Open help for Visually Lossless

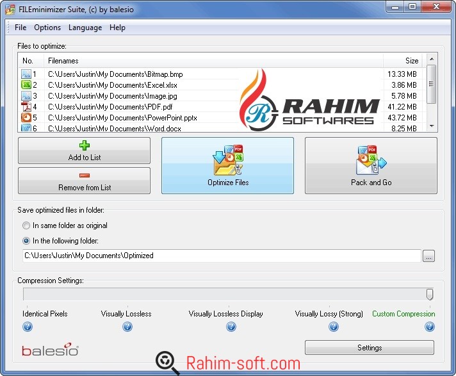pyautogui.click(x=127, y=327)
